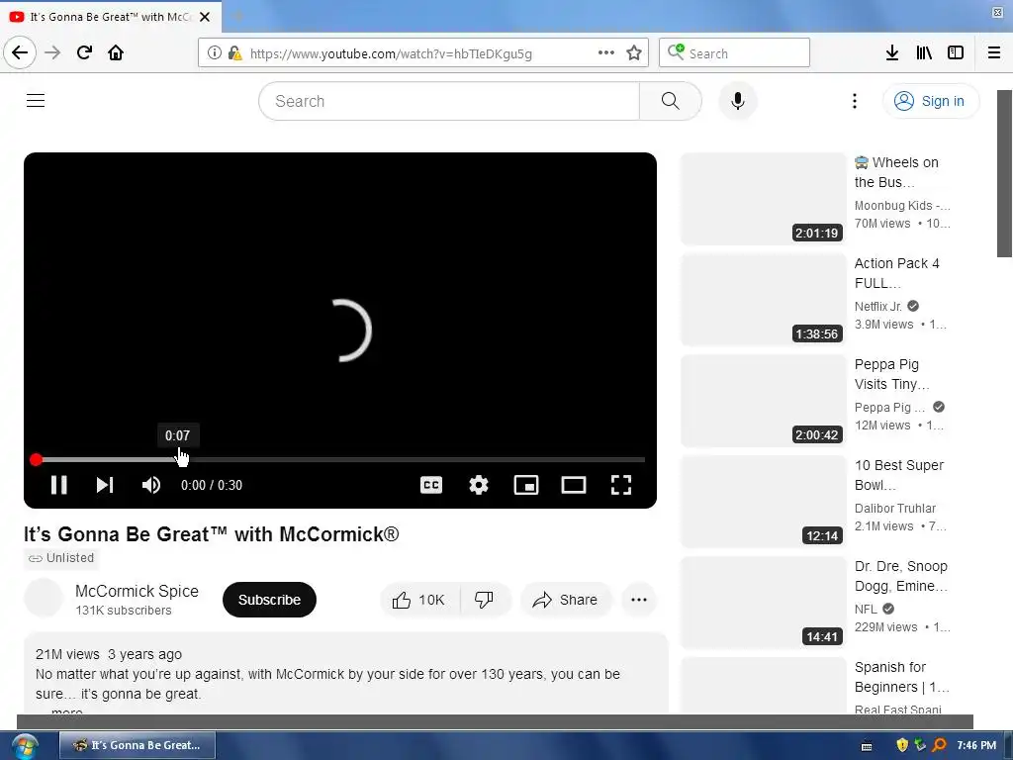Open orange magnifier tray icon

pos(939,745)
